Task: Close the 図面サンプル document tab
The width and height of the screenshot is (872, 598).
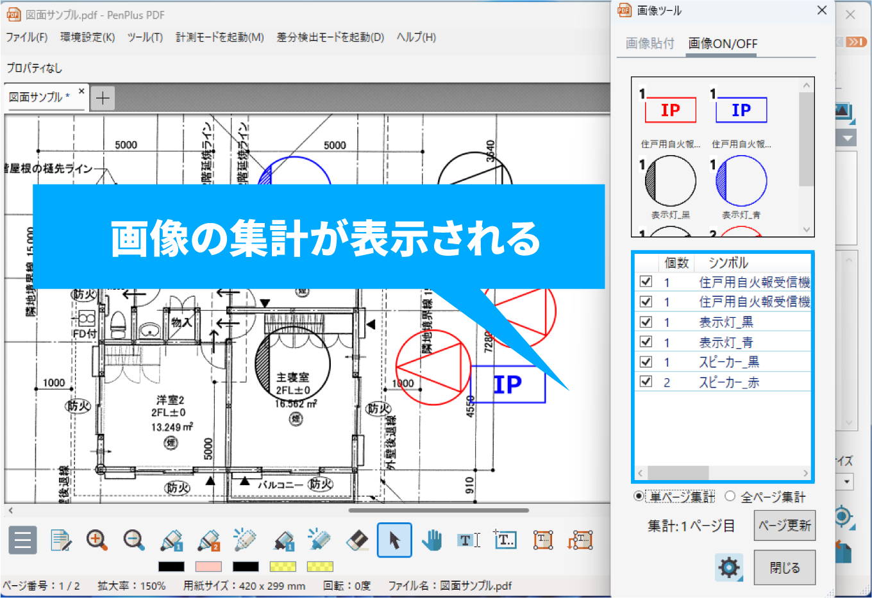Action: [81, 91]
